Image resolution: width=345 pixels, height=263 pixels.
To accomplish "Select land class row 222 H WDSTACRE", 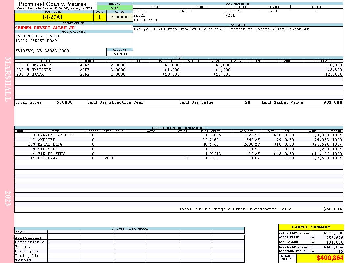I will click(179, 70).
